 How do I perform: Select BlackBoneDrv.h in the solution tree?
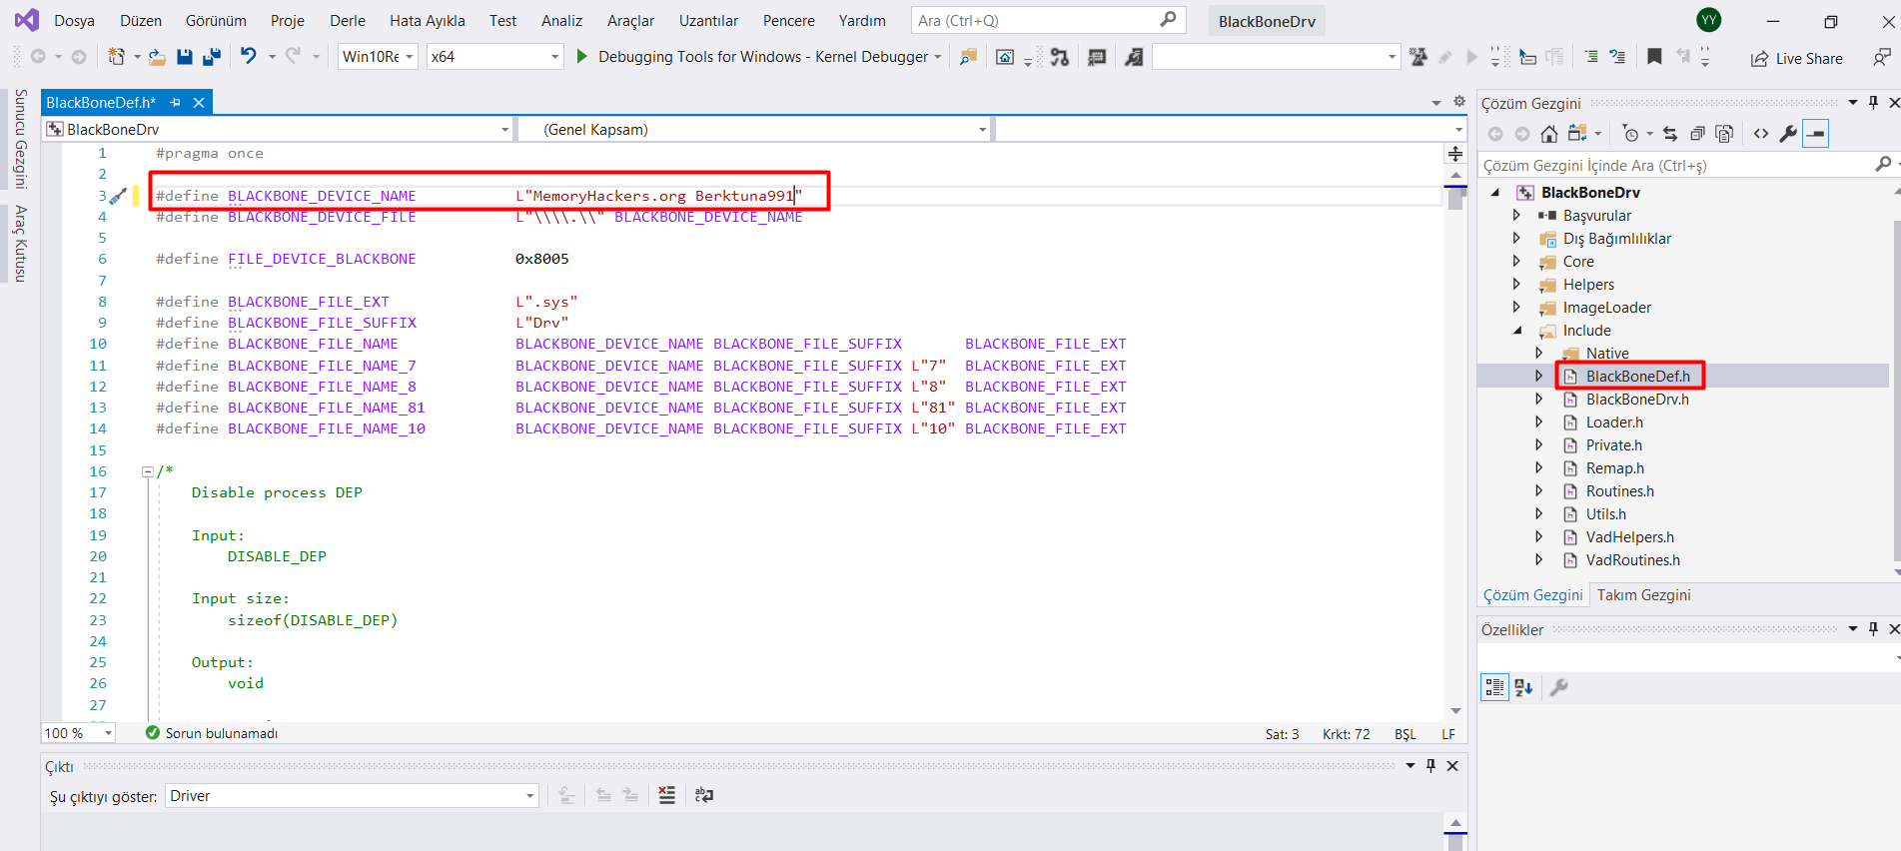point(1637,400)
